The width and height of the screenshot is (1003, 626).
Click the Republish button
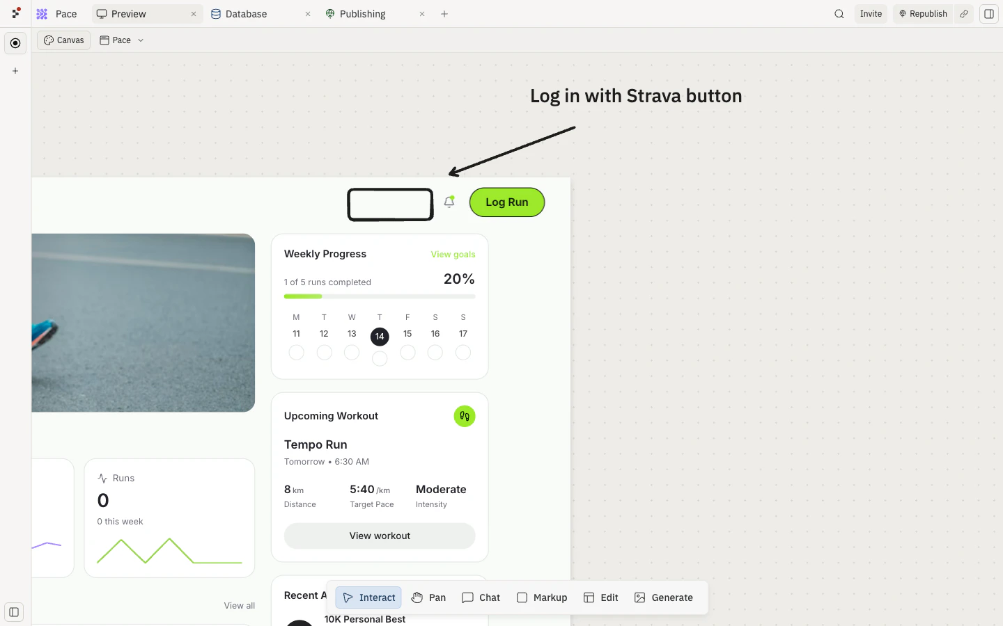pyautogui.click(x=923, y=14)
